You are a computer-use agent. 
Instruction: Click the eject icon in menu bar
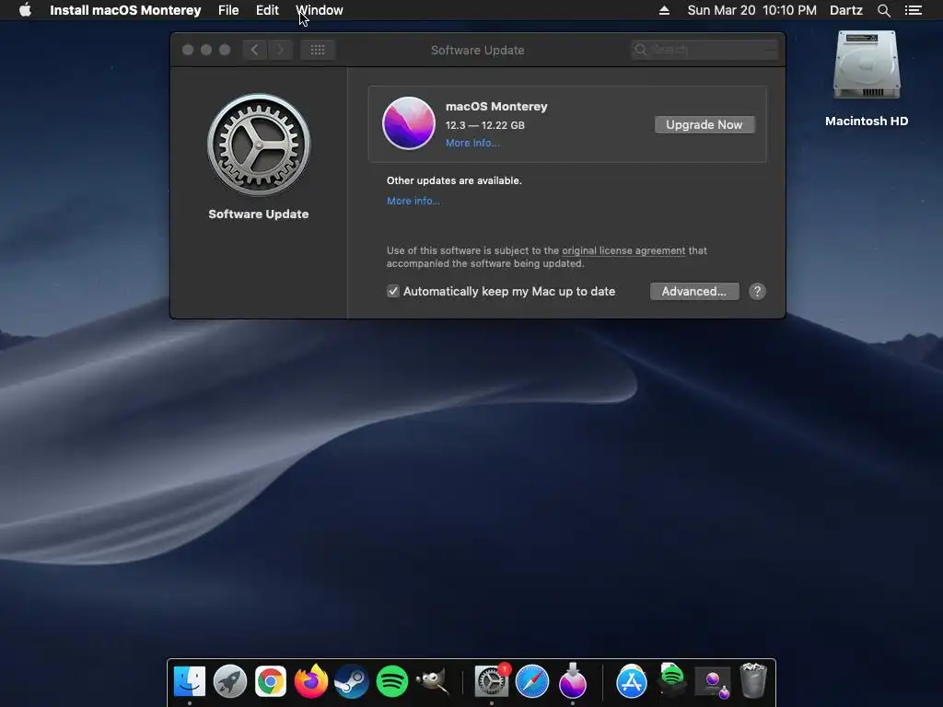pos(664,10)
